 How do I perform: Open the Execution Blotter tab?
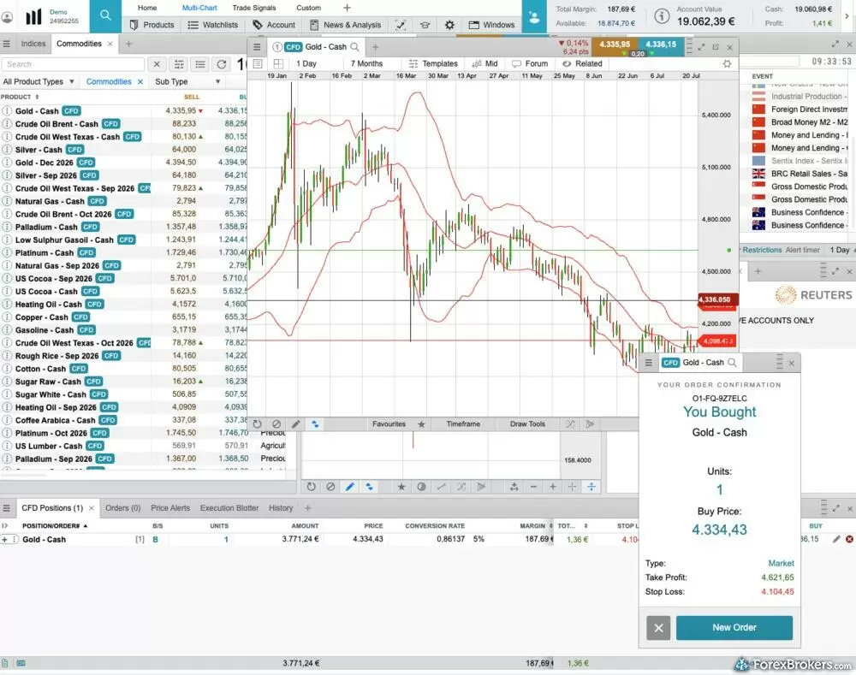tap(229, 508)
